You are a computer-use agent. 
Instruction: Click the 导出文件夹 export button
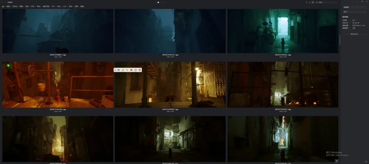(355, 34)
